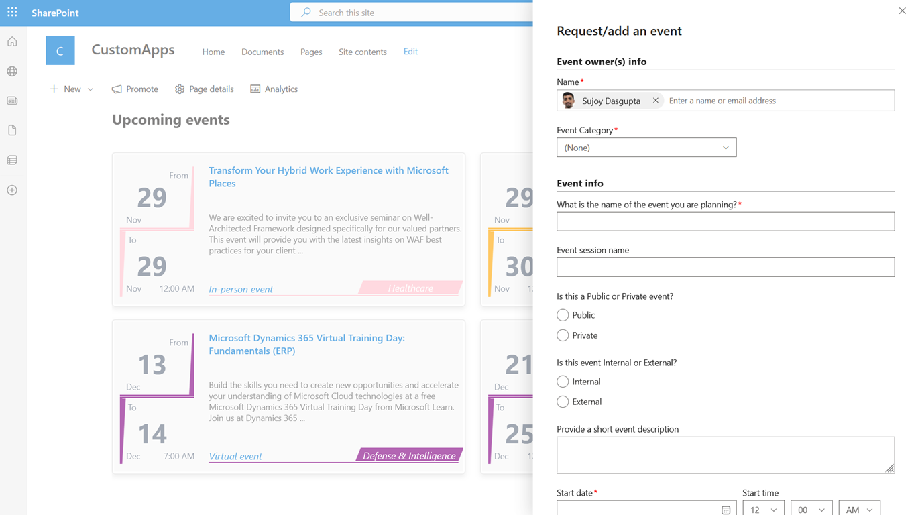Open the app launcher waffle icon

click(x=12, y=12)
